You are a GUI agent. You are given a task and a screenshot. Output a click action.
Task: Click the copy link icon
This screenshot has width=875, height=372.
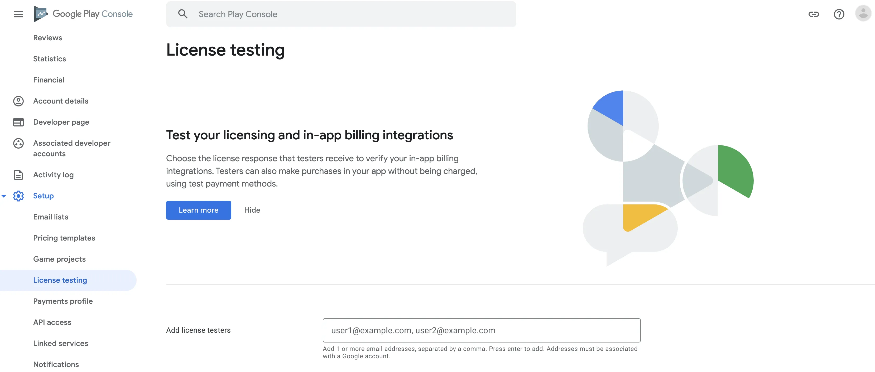pos(814,14)
